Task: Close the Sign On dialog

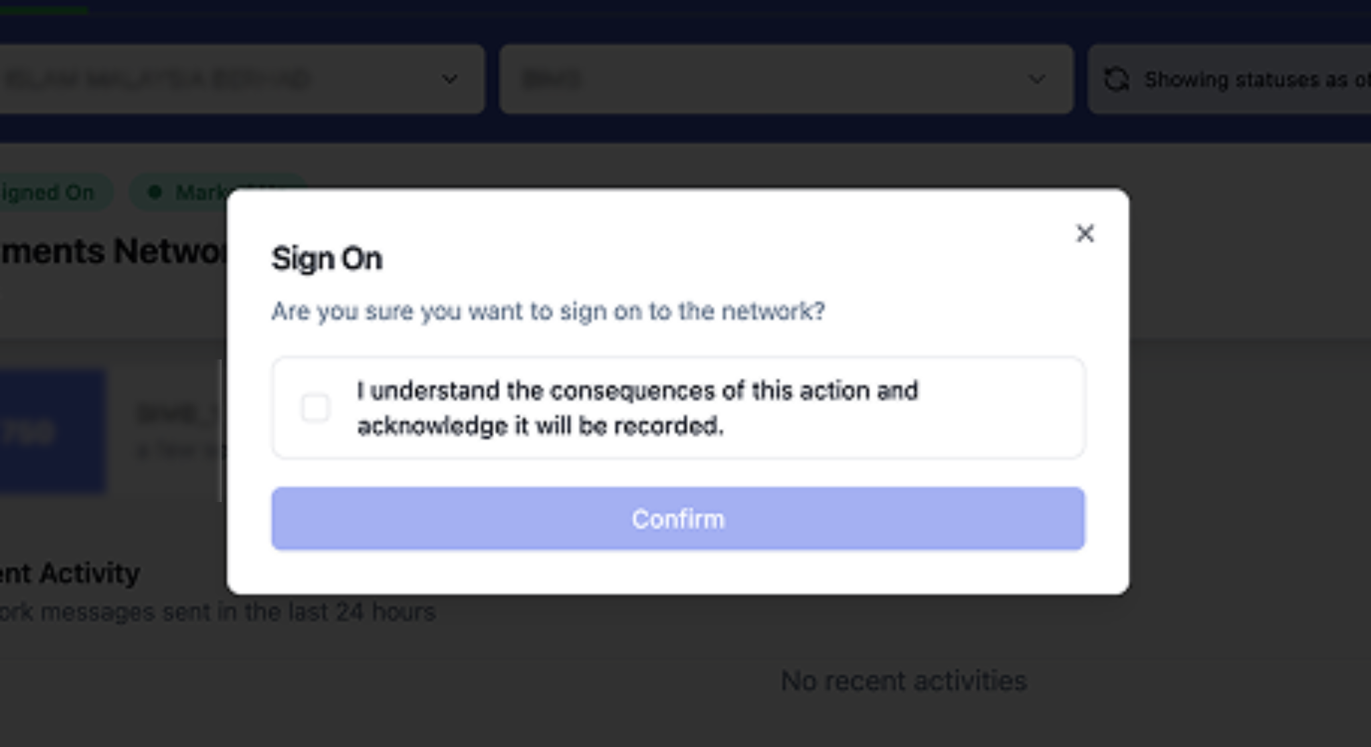Action: coord(1084,234)
